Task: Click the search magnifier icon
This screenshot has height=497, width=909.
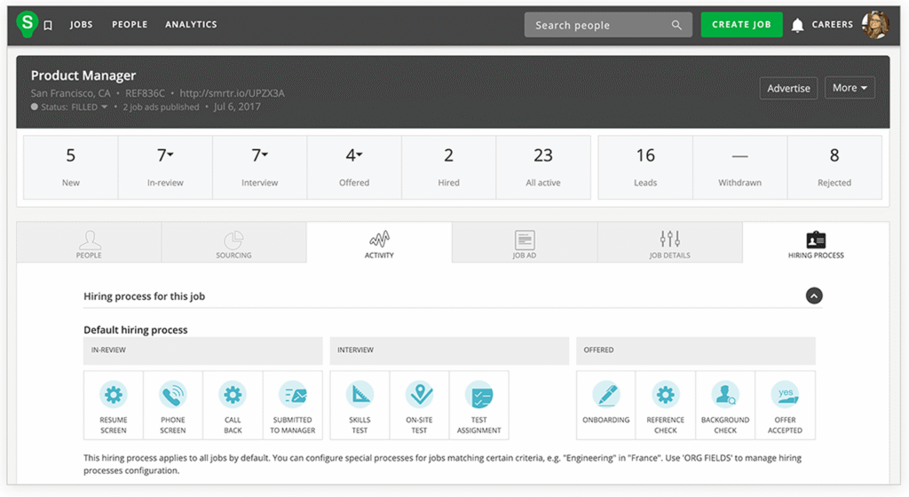Action: (676, 25)
